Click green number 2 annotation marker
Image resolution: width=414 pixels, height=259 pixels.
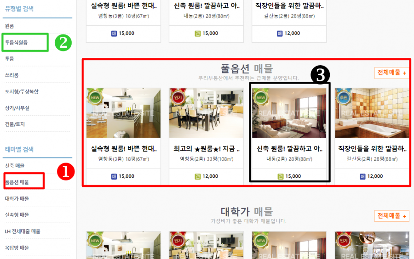[63, 43]
